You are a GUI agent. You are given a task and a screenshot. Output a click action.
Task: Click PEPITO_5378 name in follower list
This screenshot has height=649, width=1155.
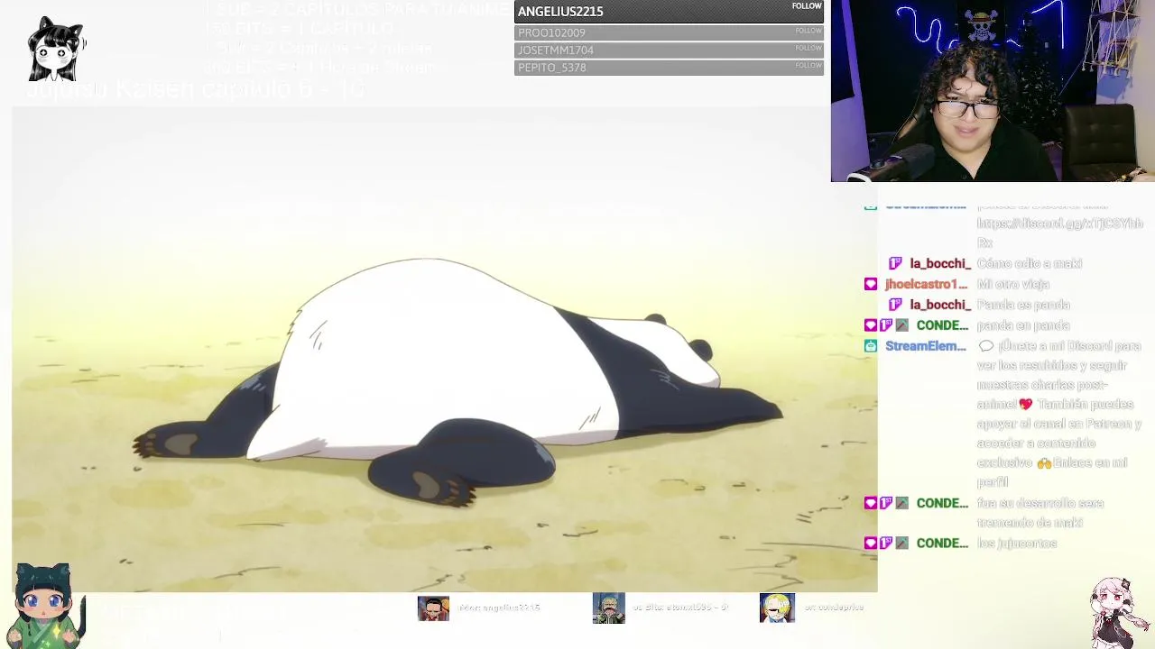coord(552,68)
